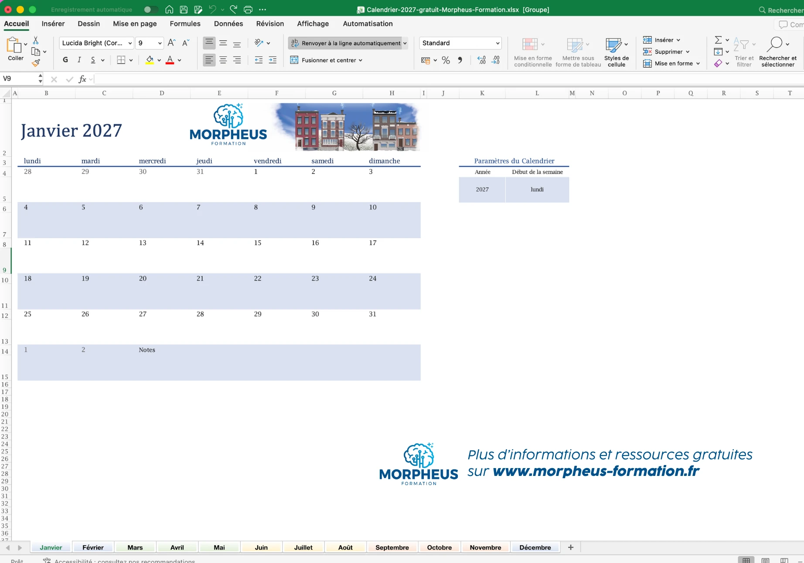Click Mise en forme conditionnelle button
The image size is (804, 563).
(533, 52)
